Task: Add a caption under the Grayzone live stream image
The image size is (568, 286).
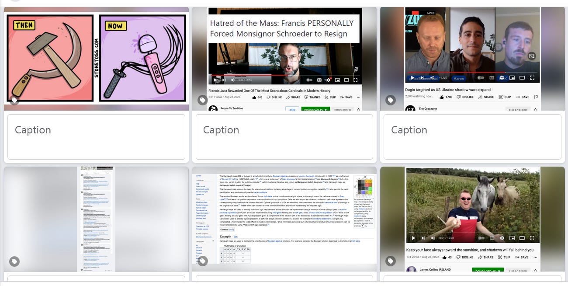Action: (x=472, y=137)
